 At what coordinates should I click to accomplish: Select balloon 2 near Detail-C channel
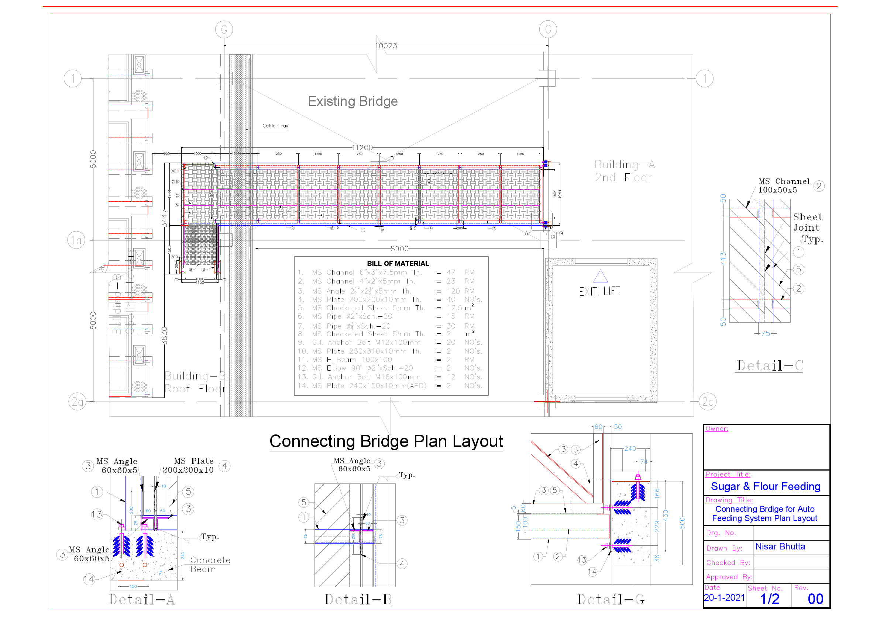pyautogui.click(x=819, y=187)
